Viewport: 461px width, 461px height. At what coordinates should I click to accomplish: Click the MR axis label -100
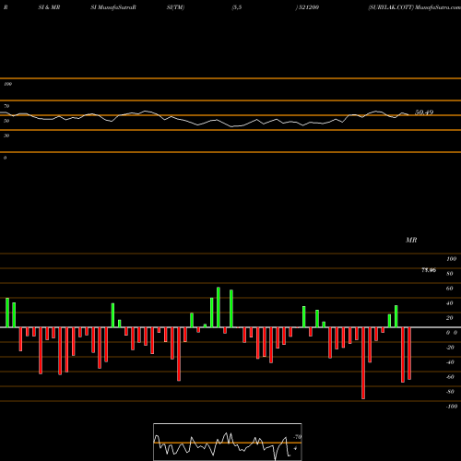point(452,407)
